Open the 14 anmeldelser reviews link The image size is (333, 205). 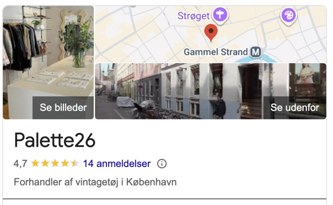tap(117, 164)
